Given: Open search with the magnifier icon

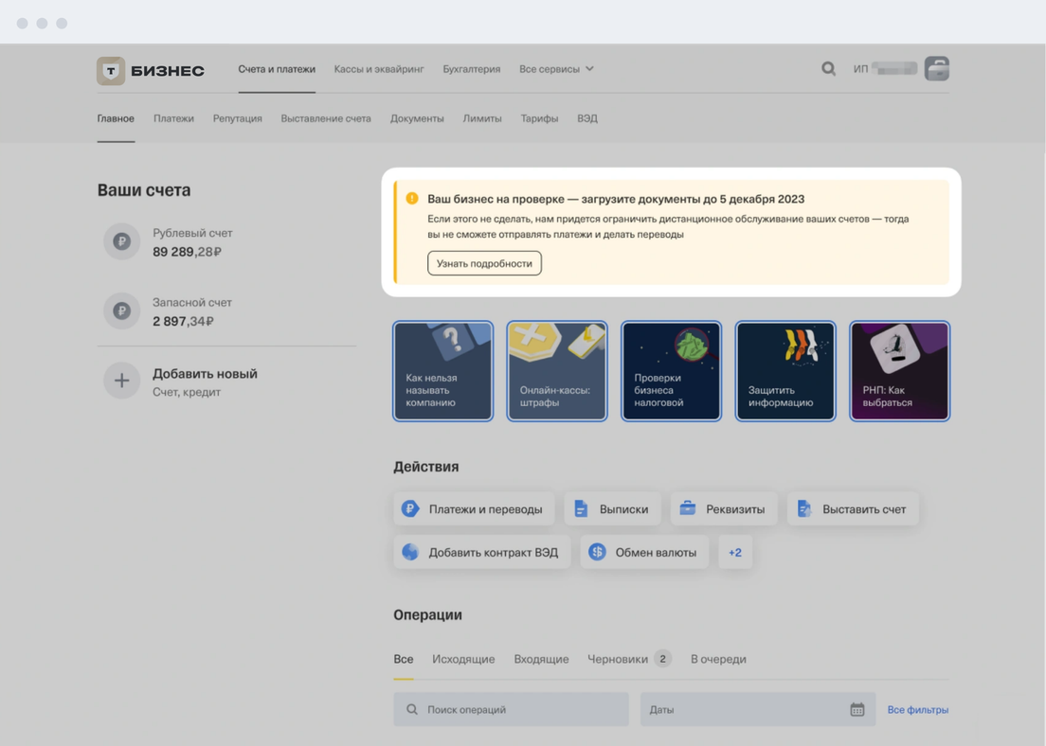Looking at the screenshot, I should click(828, 69).
